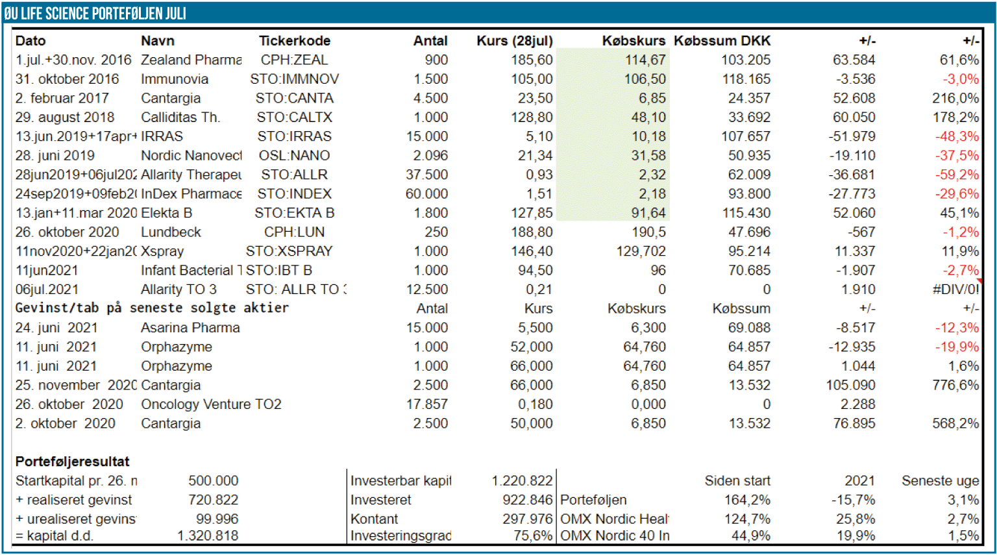Select the Lundbeck name cell
The height and width of the screenshot is (555, 997).
point(171,232)
